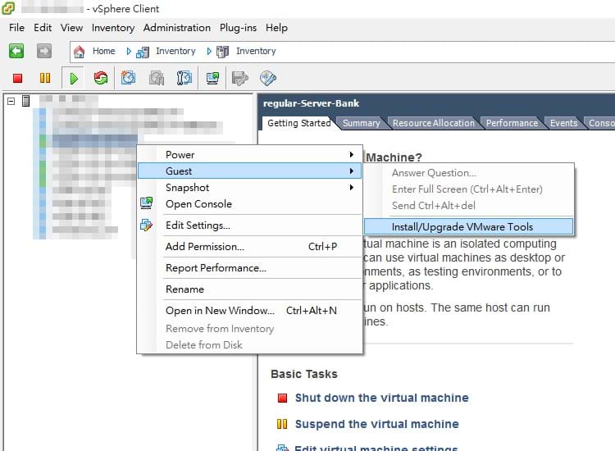Image resolution: width=615 pixels, height=451 pixels.
Task: Click first Inventory breadcrumb label
Action: coord(175,51)
